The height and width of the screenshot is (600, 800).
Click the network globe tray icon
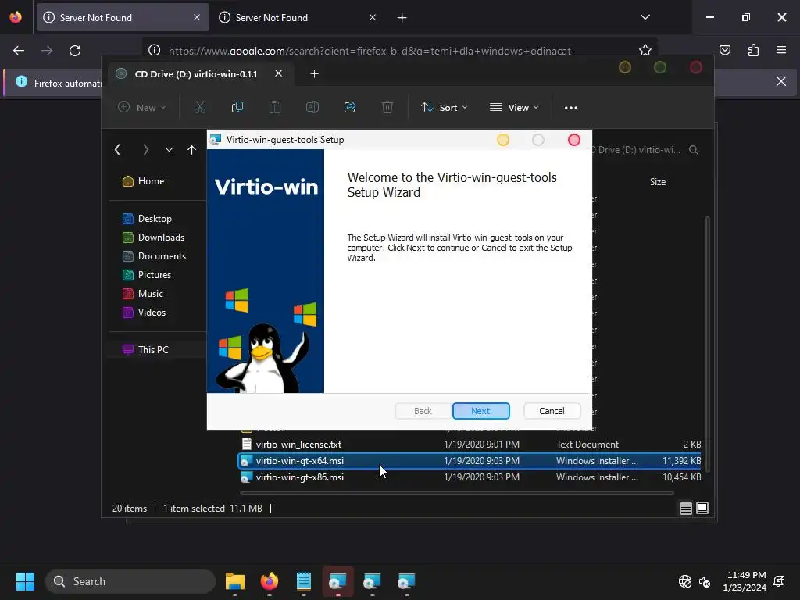(684, 581)
